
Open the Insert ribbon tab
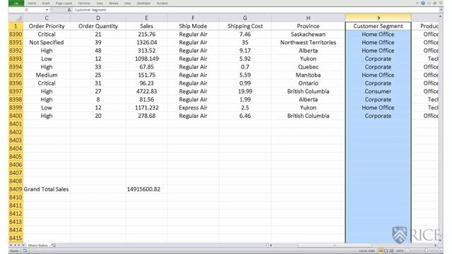46,3
